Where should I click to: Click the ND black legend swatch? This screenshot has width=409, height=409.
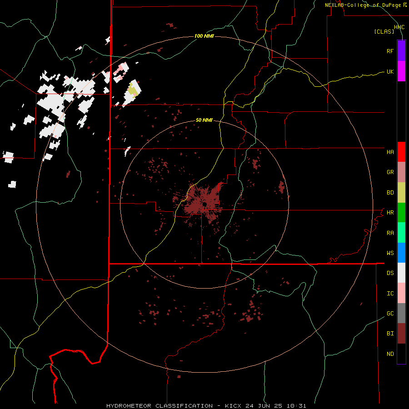pos(401,354)
